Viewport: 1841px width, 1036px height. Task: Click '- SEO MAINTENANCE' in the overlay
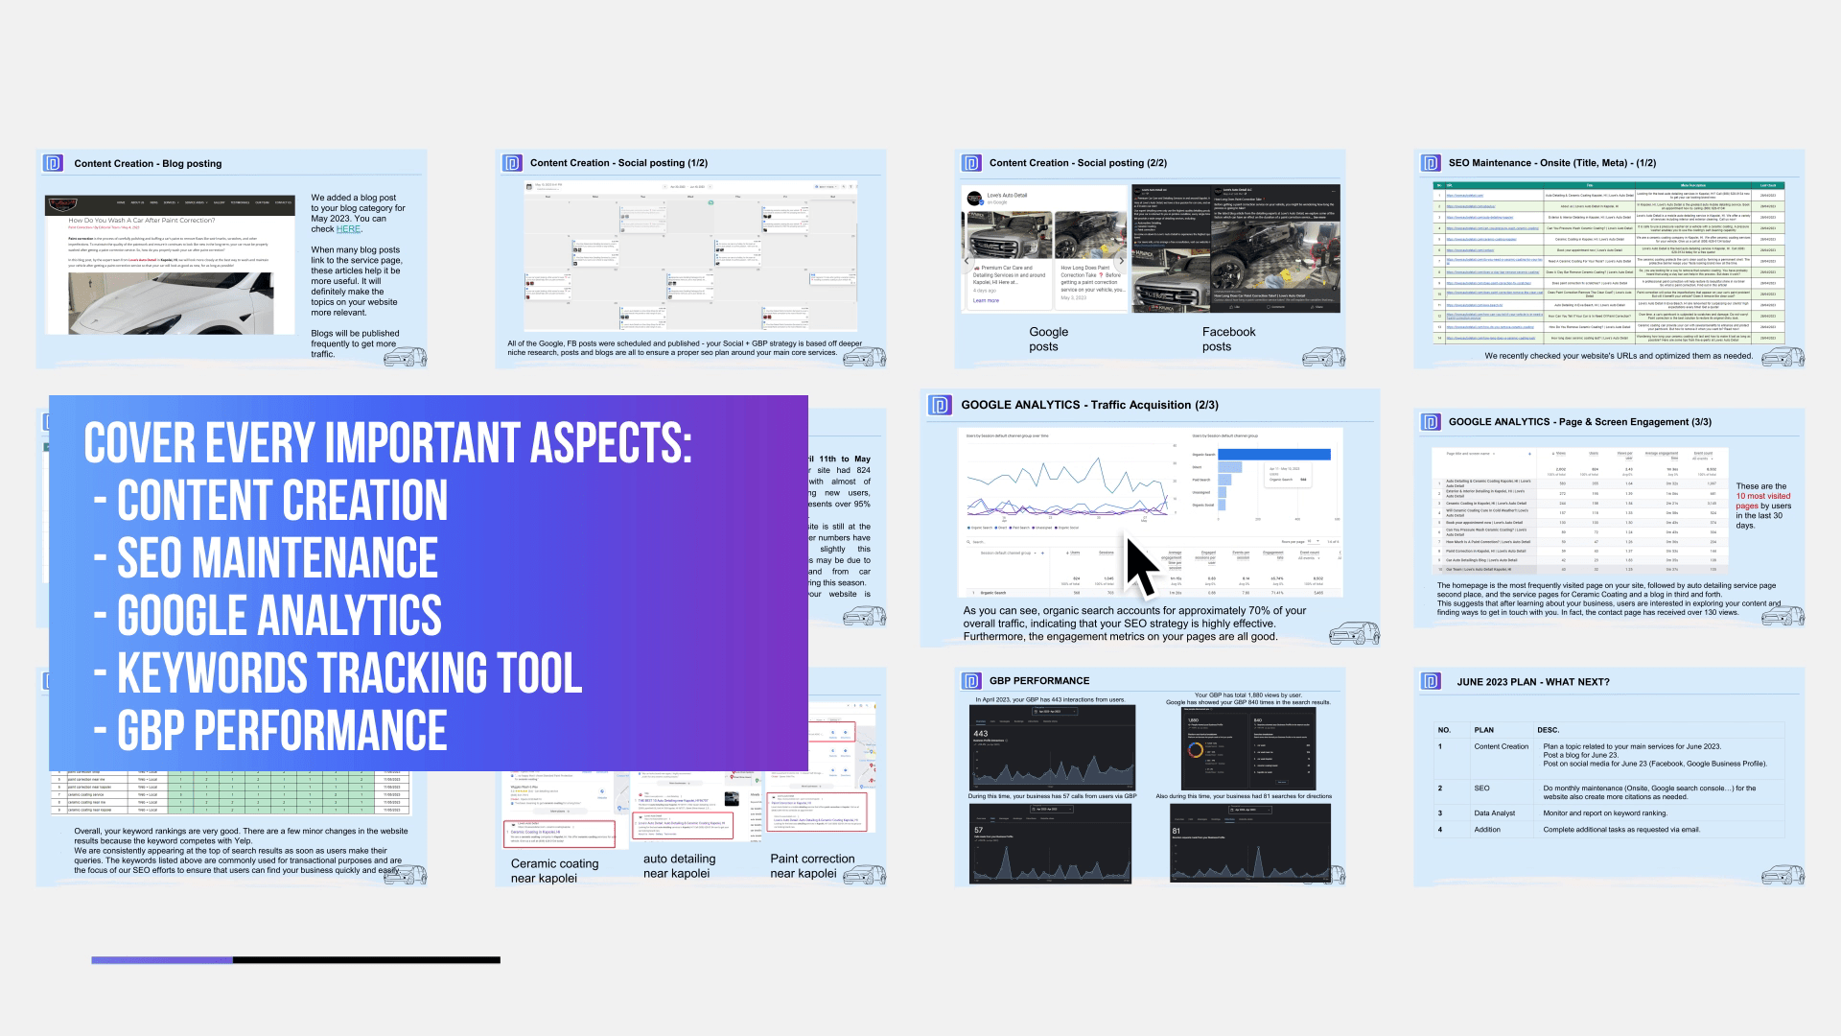(266, 557)
